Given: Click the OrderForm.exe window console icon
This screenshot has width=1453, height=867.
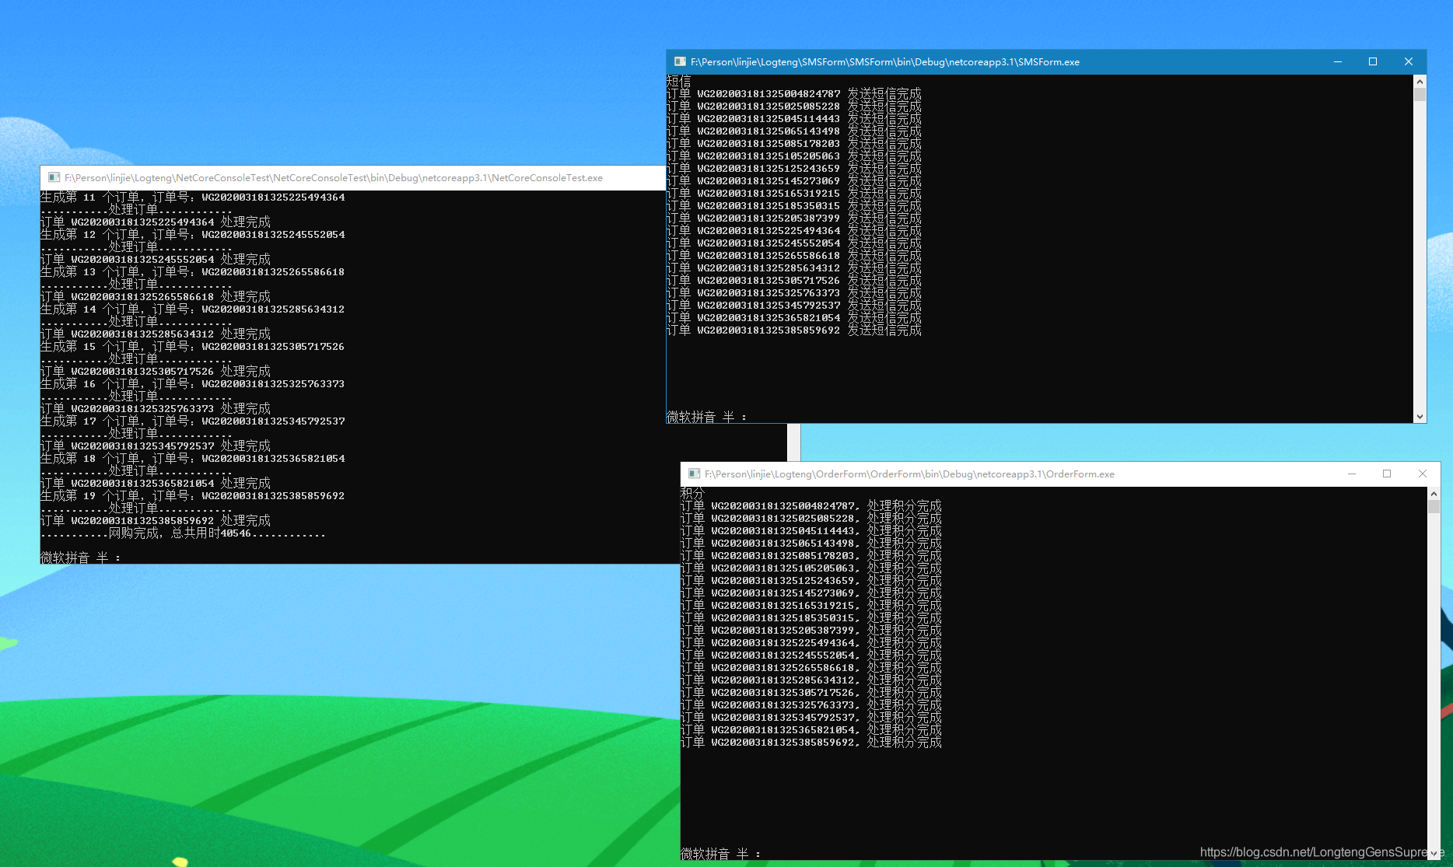Looking at the screenshot, I should coord(694,474).
